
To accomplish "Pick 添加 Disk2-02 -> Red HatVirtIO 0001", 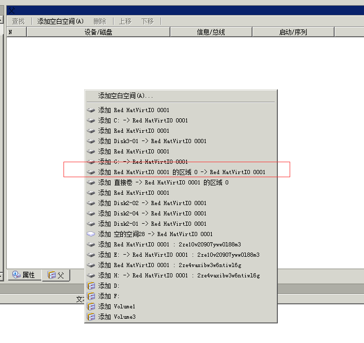I will (x=152, y=203).
